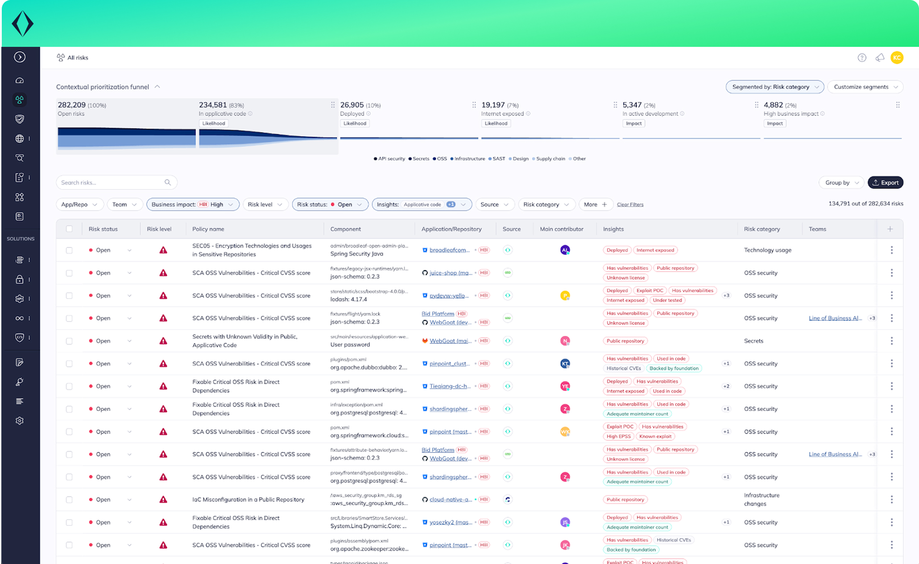Screen dimensions: 919x564
Task: Check the select-all checkbox in table header
Action: (69, 229)
